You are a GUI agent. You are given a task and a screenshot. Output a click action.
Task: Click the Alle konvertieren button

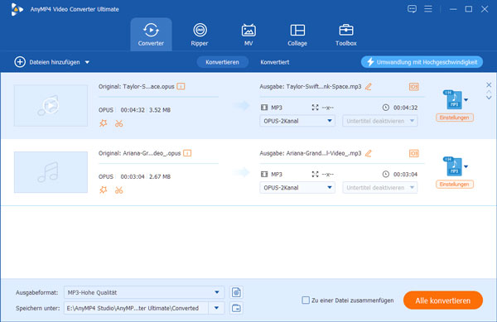(443, 300)
